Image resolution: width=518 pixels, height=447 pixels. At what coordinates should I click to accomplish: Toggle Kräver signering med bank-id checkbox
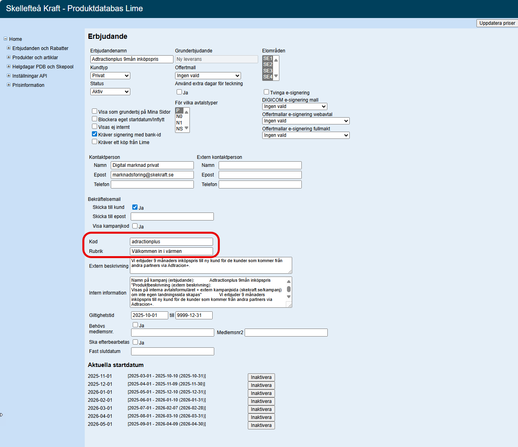tap(95, 134)
